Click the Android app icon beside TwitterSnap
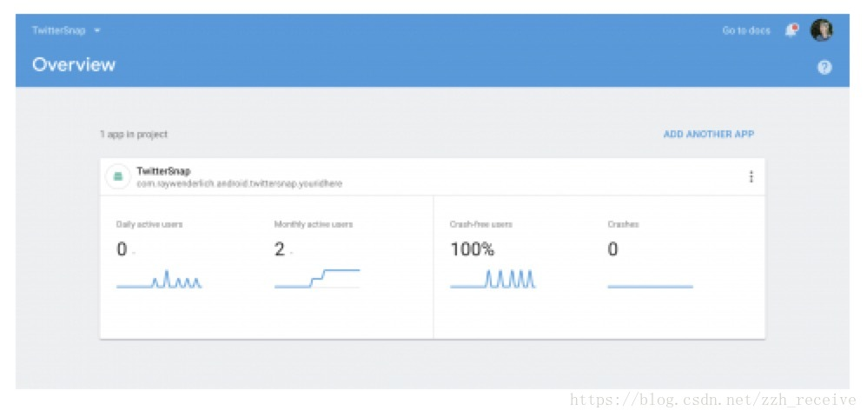Image resolution: width=867 pixels, height=417 pixels. click(117, 177)
